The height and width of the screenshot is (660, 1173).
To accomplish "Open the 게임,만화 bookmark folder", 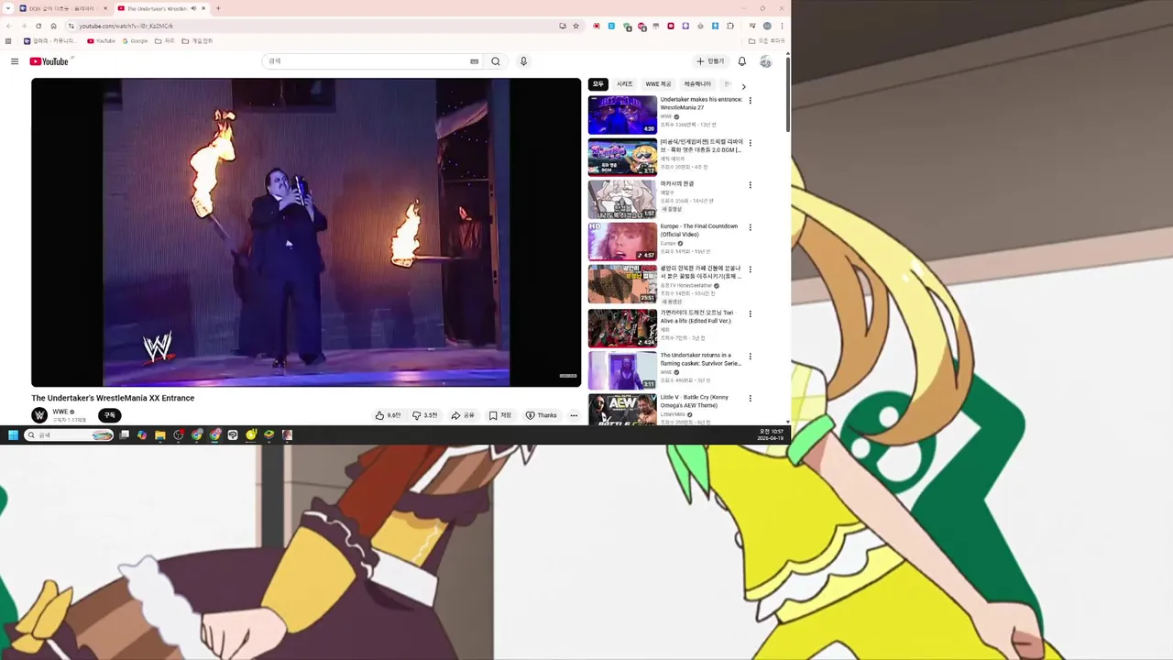I will (x=197, y=41).
